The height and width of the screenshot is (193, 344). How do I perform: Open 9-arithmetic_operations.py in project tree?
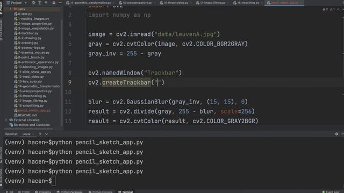click(37, 62)
